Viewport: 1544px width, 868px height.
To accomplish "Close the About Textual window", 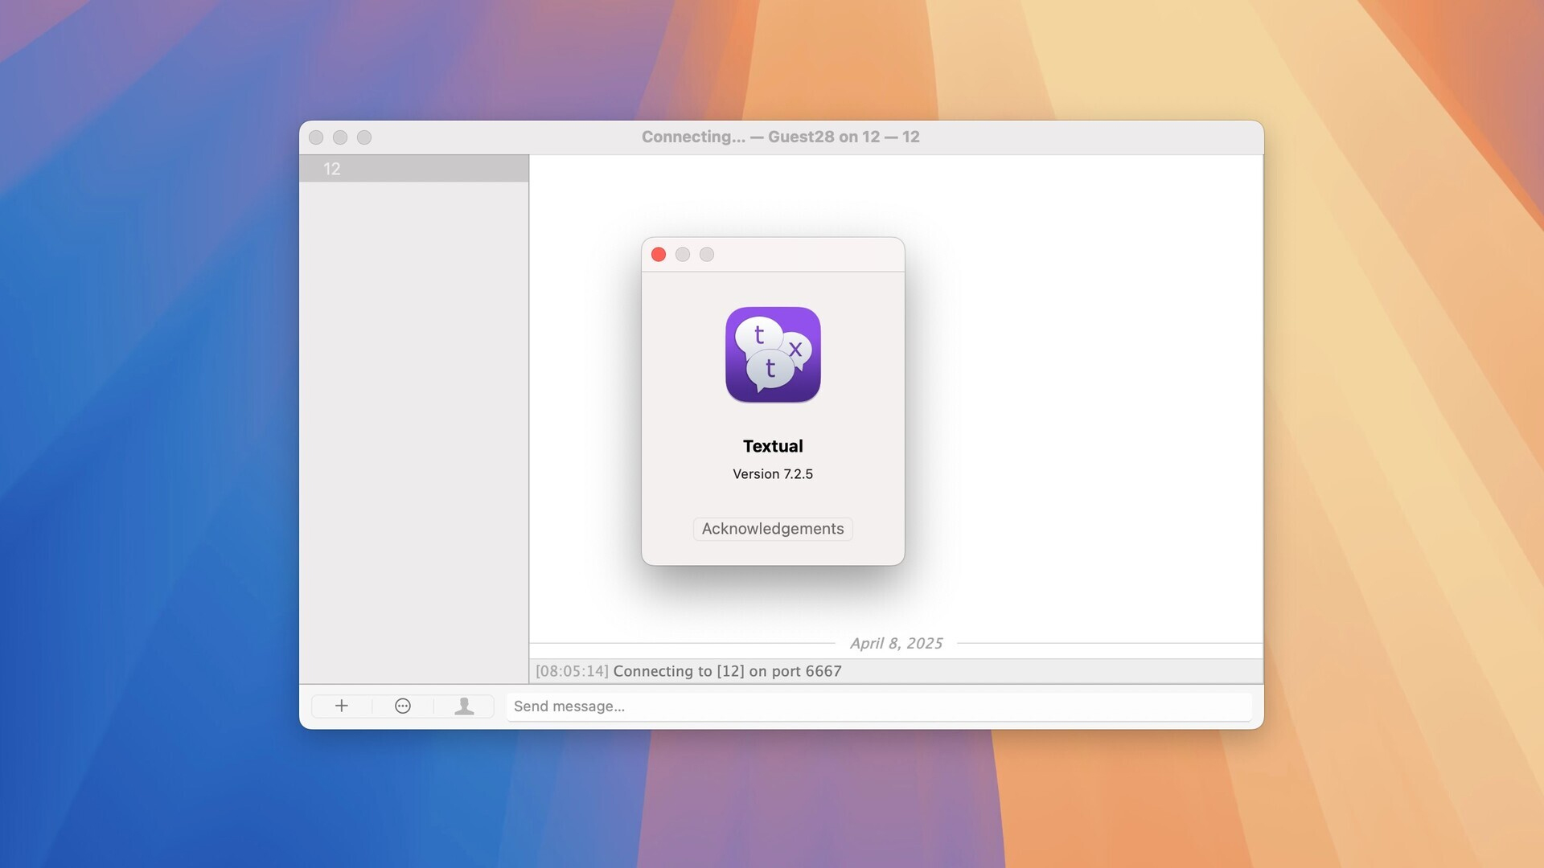I will point(659,254).
